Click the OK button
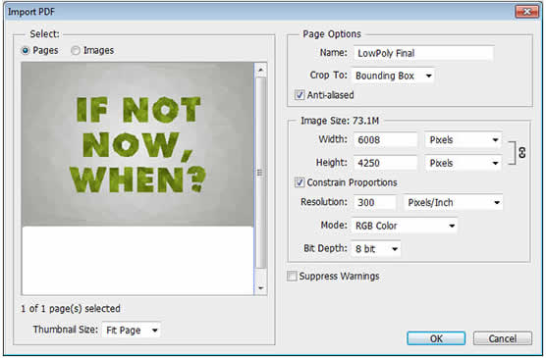The height and width of the screenshot is (358, 546). tap(436, 338)
